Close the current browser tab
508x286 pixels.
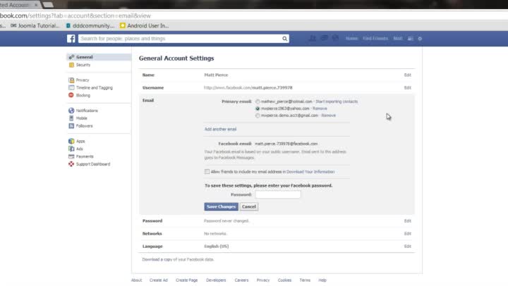(x=36, y=5)
